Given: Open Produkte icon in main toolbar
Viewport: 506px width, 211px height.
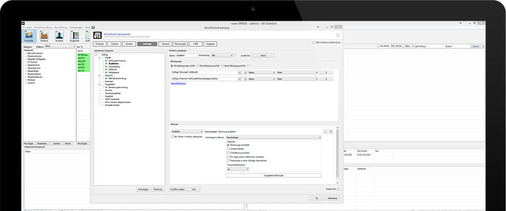Looking at the screenshot, I should coord(29,36).
